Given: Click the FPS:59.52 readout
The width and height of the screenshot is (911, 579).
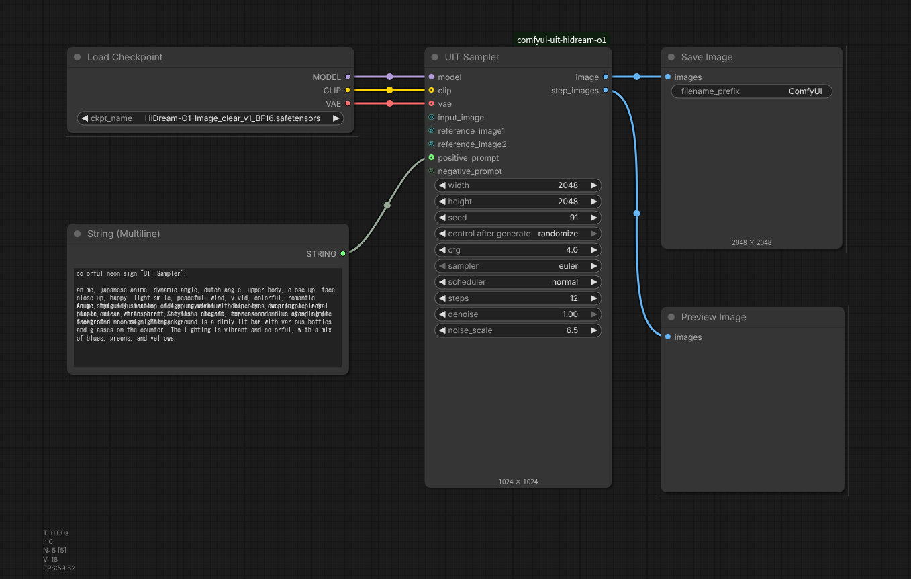Looking at the screenshot, I should 59,568.
